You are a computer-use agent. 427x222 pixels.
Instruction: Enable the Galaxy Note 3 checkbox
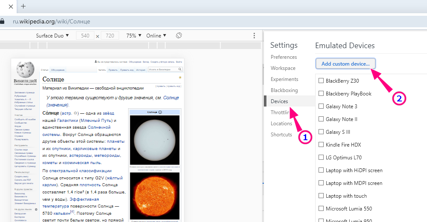coord(321,106)
